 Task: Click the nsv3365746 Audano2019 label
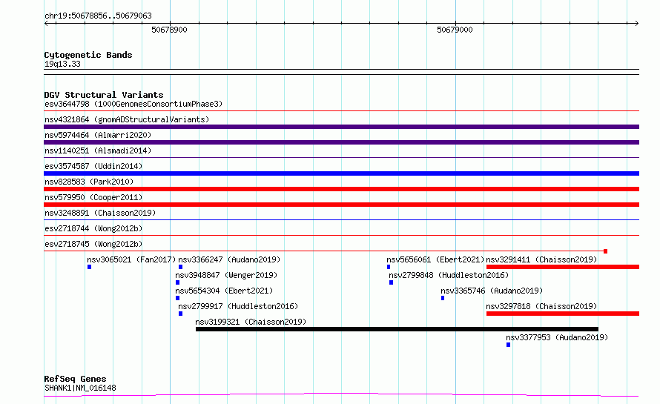click(x=492, y=291)
